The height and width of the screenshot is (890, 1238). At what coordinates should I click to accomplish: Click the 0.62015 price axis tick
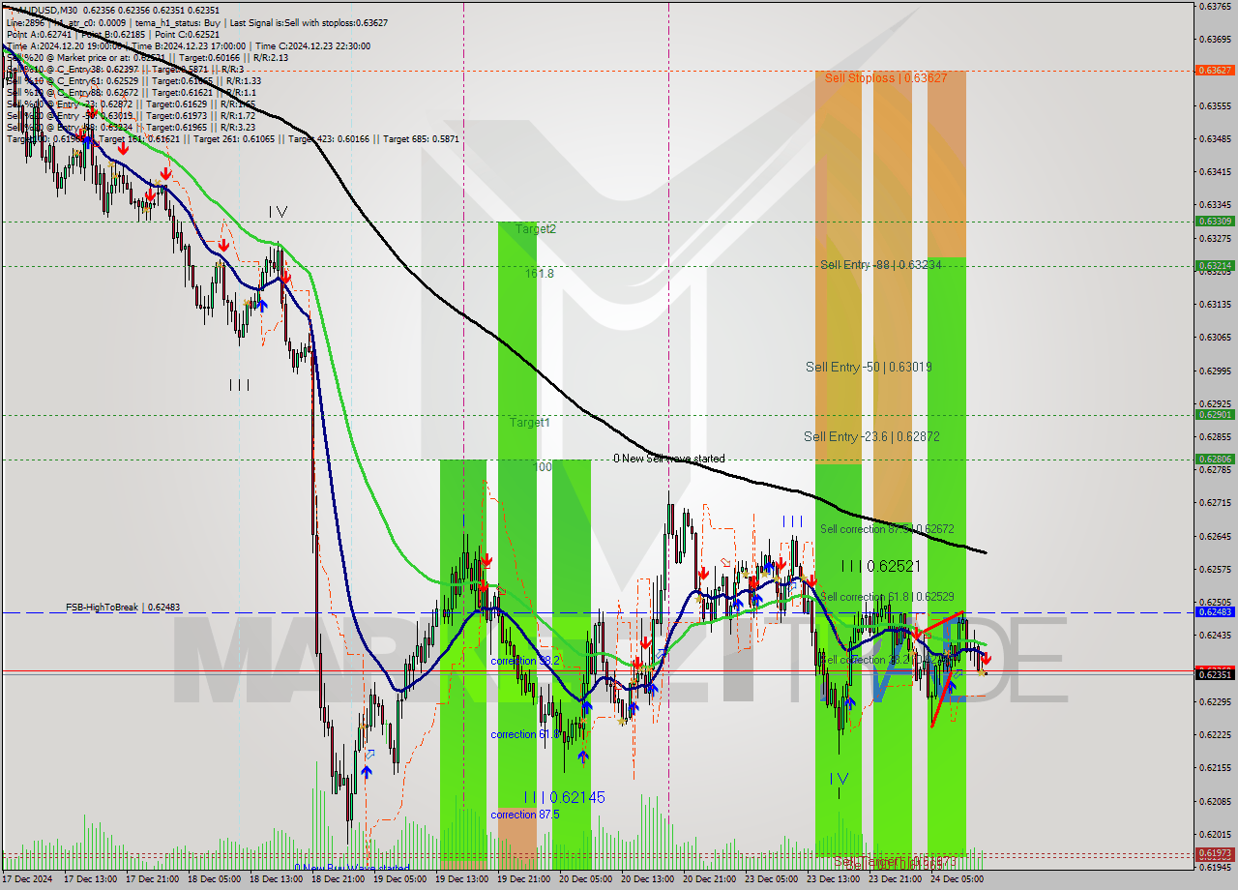click(1215, 834)
